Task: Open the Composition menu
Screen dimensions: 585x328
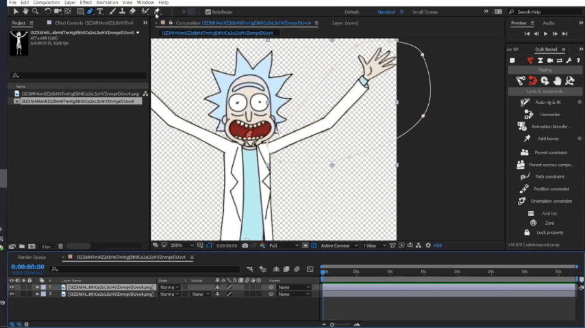Action: pos(47,3)
